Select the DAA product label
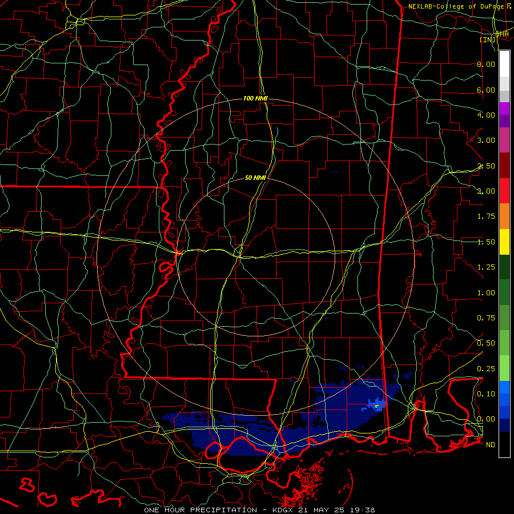This screenshot has width=514, height=514. pos(502,34)
